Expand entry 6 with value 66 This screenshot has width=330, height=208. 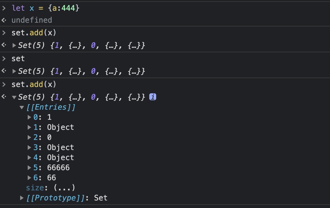tap(30, 178)
